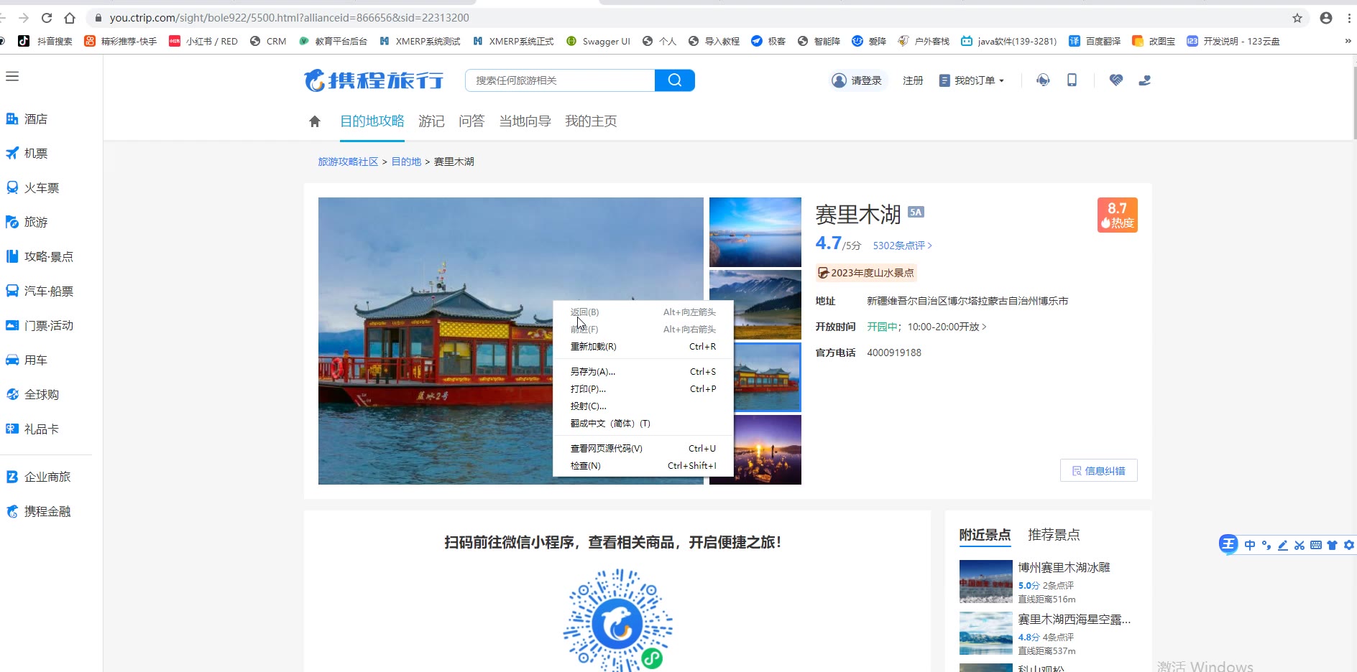The width and height of the screenshot is (1357, 672).
Task: Click the browser reload button
Action: [47, 18]
